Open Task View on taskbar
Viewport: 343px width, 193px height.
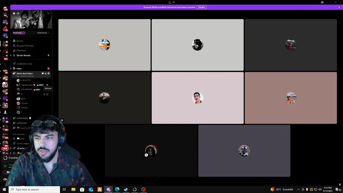click(64, 190)
